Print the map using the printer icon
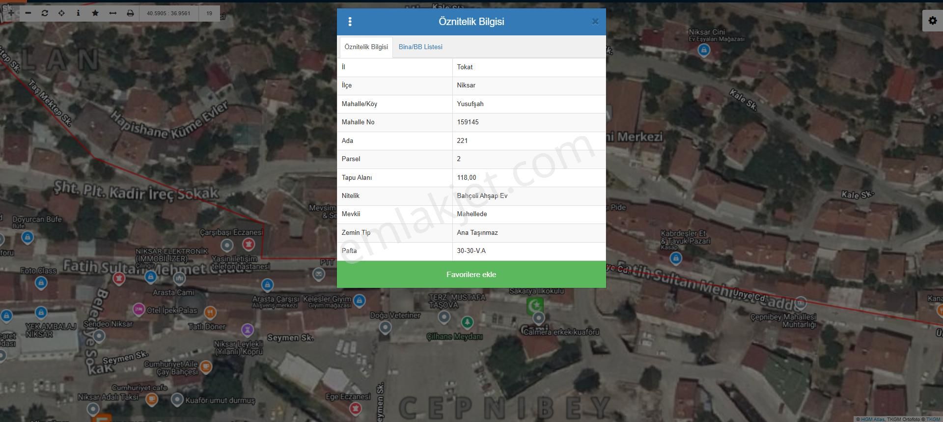 point(130,13)
